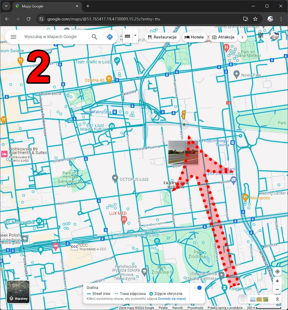Focus the 'Wyszukaj w Mapach Google' search field
This screenshot has width=288, height=310.
[x=50, y=37]
